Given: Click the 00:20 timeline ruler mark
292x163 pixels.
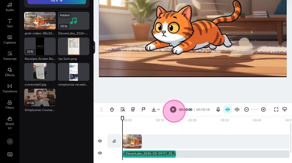Looking at the screenshot, I should (x=192, y=120).
